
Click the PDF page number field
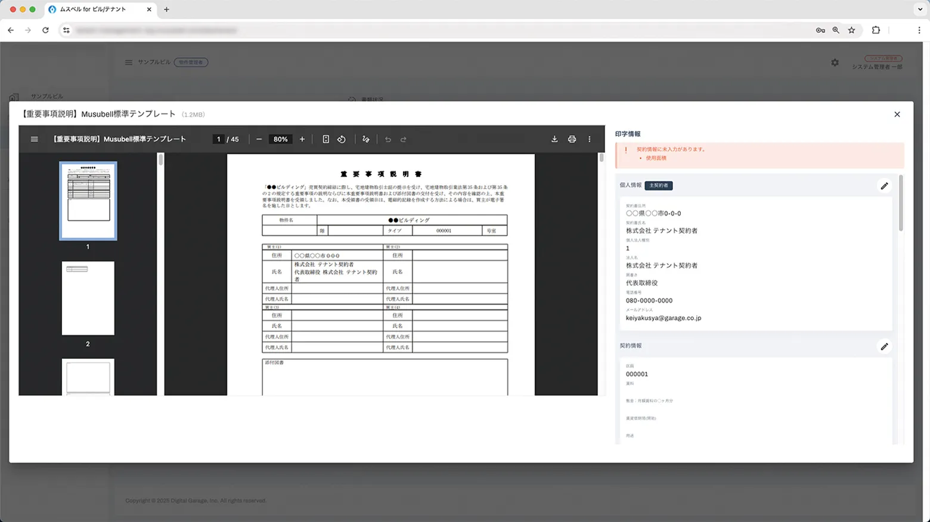219,139
